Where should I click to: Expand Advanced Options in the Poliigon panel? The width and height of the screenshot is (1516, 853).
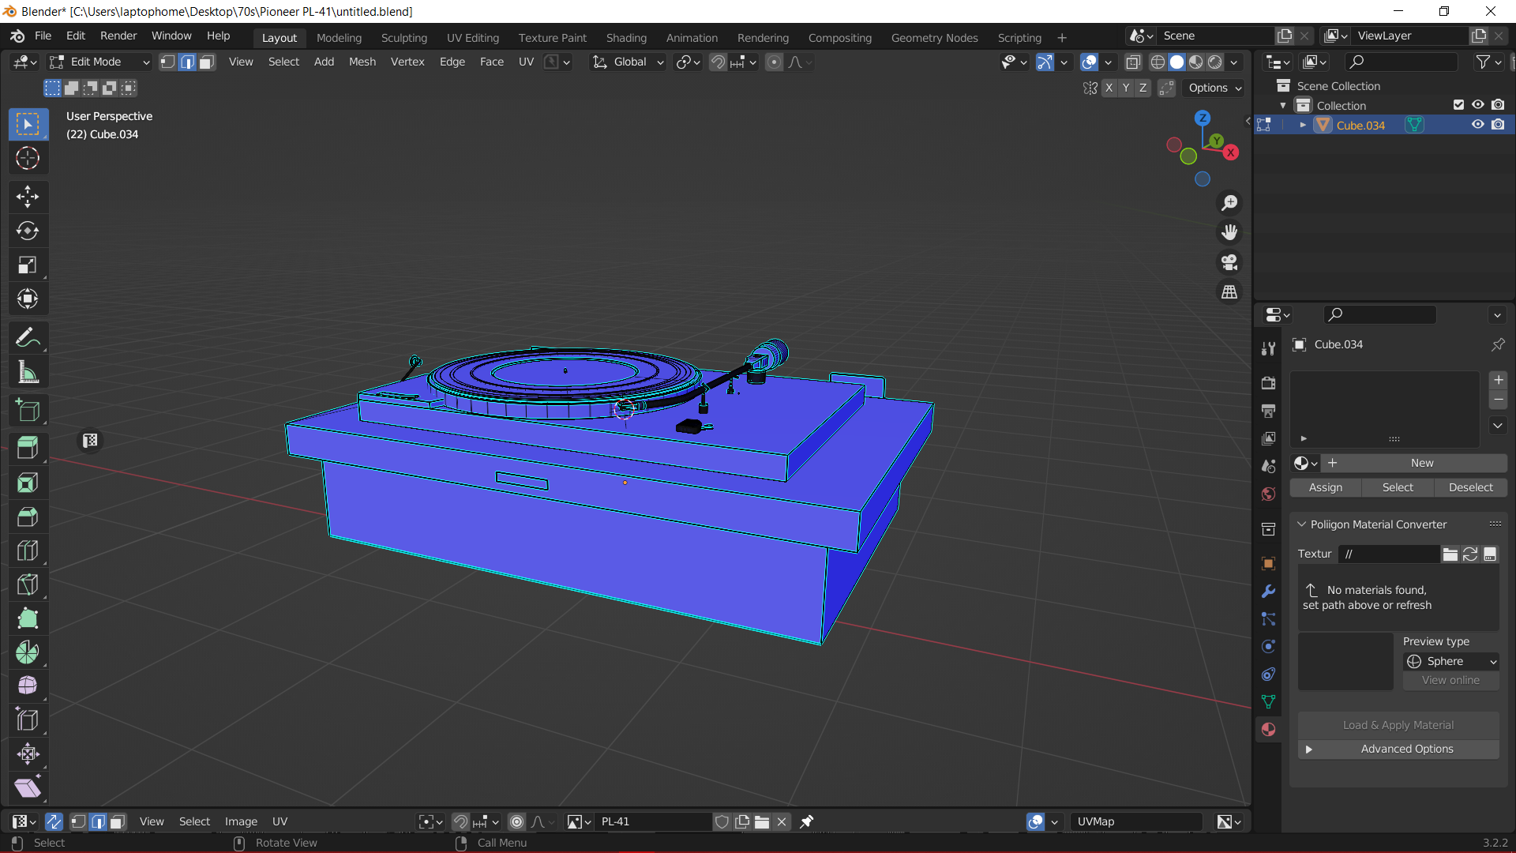click(x=1398, y=749)
